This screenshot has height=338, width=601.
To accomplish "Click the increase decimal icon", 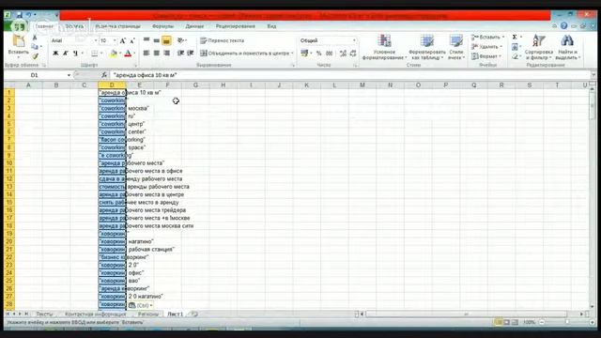I will 343,54.
